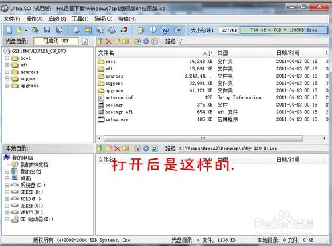Click the Make CD/DVD image icon

point(76,30)
